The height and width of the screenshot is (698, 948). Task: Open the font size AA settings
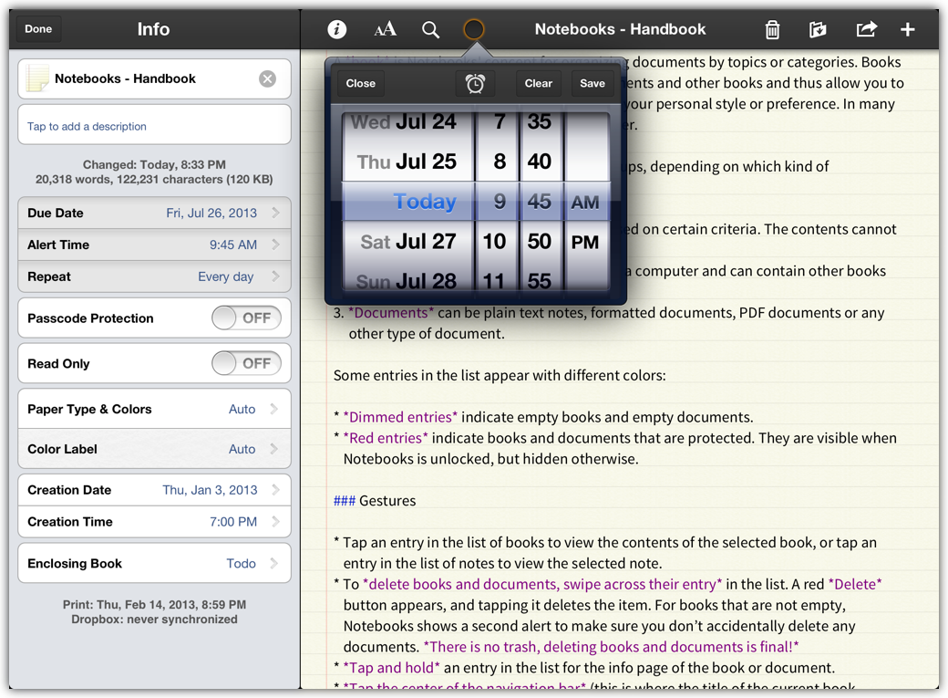pos(385,29)
